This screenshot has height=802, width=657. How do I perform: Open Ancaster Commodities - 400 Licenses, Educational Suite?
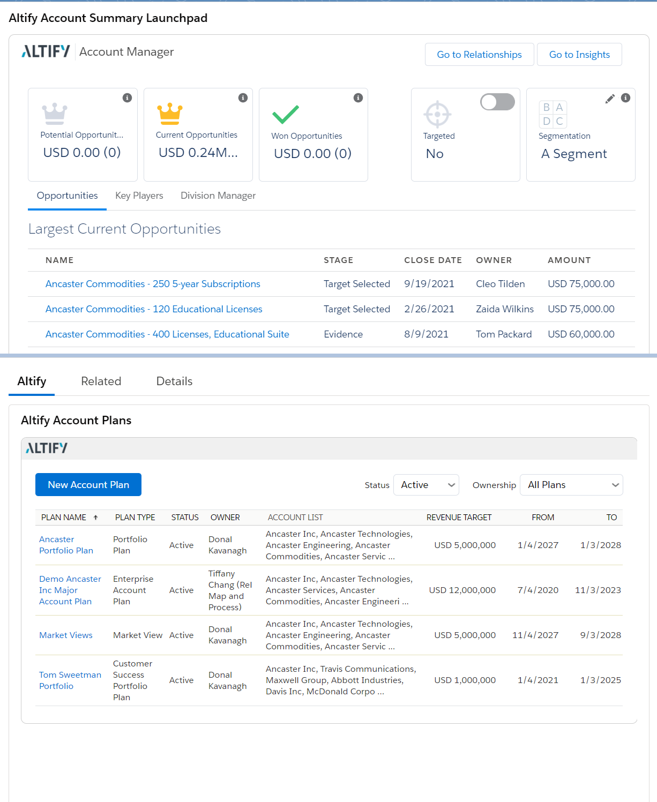point(167,334)
